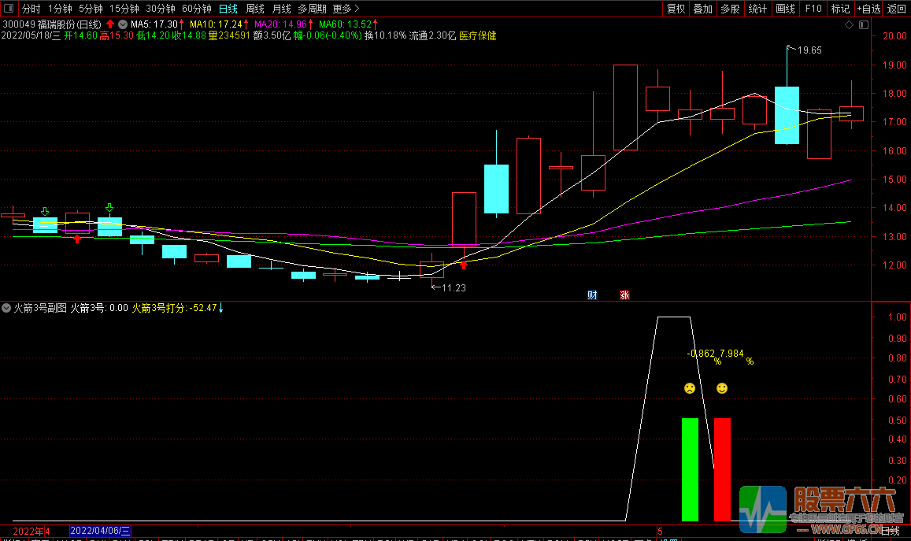Click the red up arrow beside 福瑞股份
This screenshot has height=541, width=911.
(111, 24)
